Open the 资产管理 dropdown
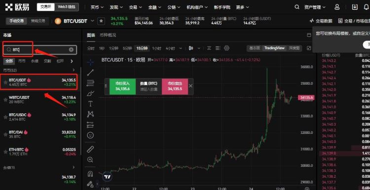This screenshot has height=190, width=370. (315, 7)
